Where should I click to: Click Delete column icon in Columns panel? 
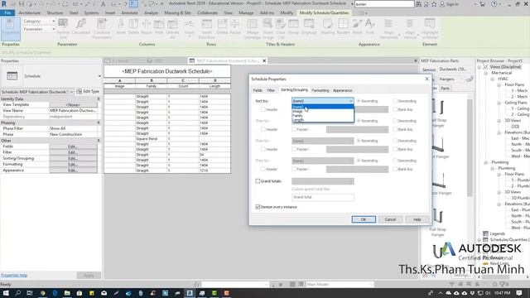[x=133, y=26]
